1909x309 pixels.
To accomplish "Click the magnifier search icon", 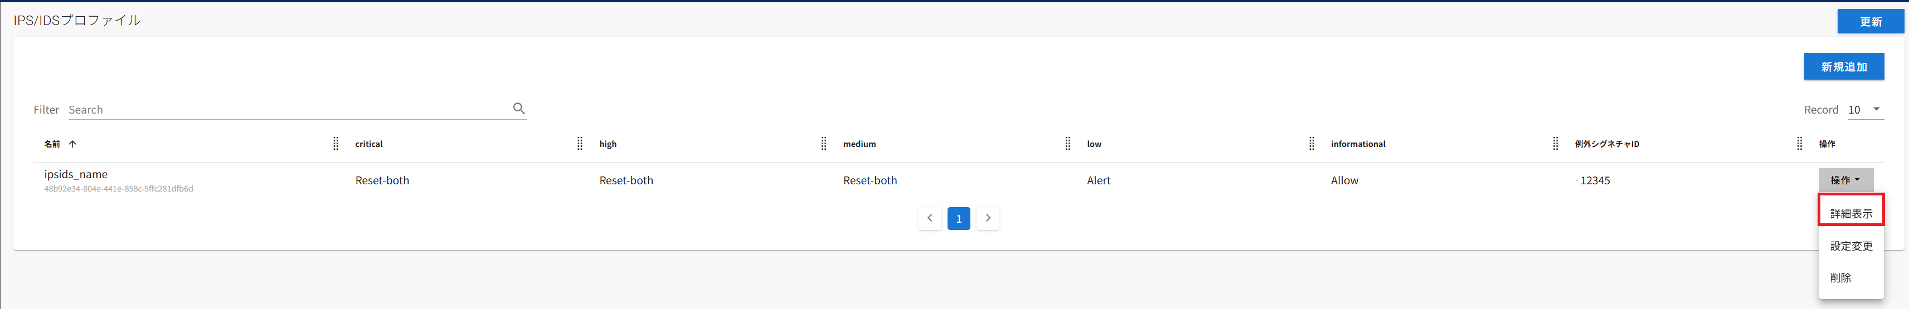I will click(519, 108).
